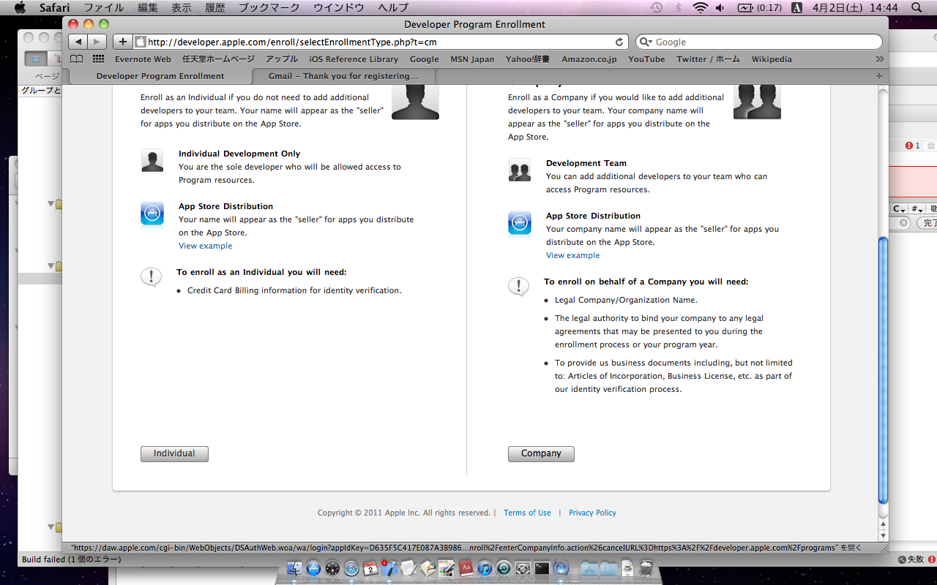This screenshot has height=585, width=937.
Task: Open Time Machine from the Dock
Action: pos(504,568)
